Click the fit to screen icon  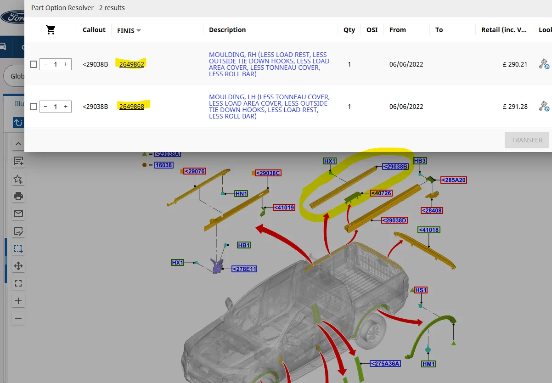click(x=18, y=283)
